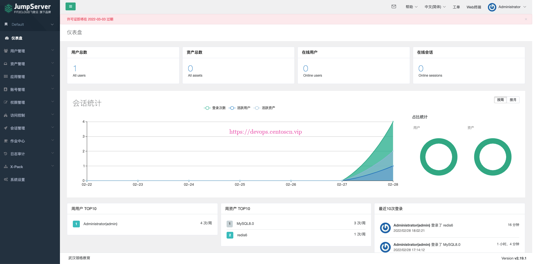Switch session statistics to 按月 view

click(x=513, y=100)
